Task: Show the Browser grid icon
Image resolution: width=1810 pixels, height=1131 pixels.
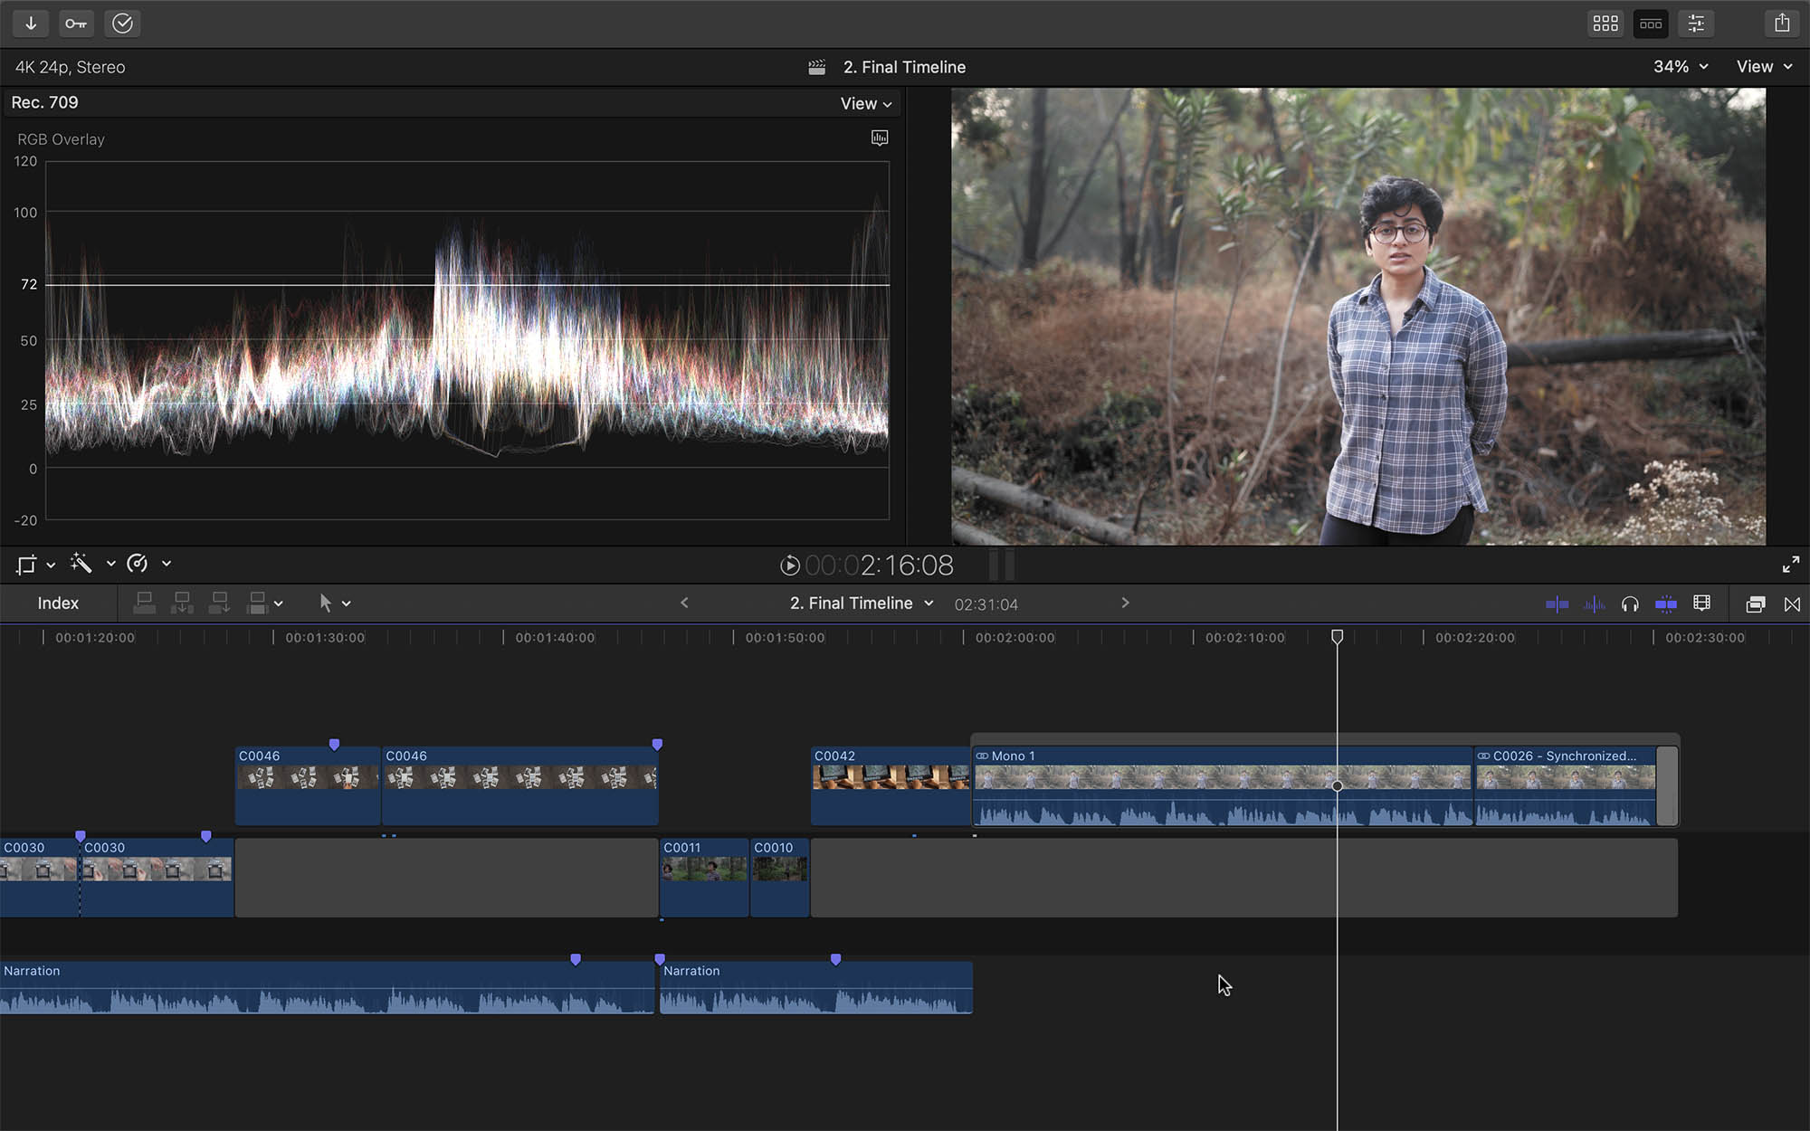Action: (1605, 24)
